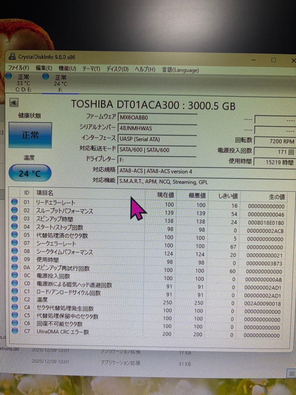This screenshot has width=296, height=395.
Task: Click the power-on hours 15219 時間 field
Action: (275, 162)
